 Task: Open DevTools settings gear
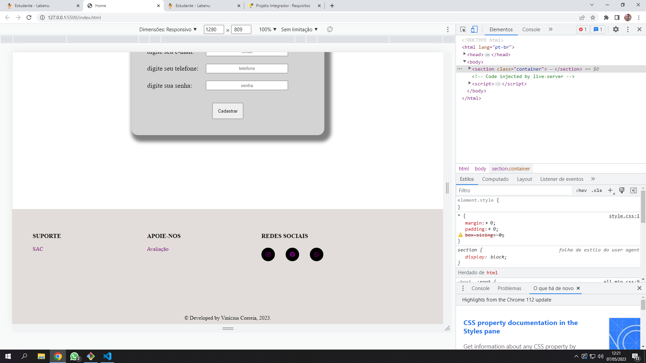tap(616, 30)
